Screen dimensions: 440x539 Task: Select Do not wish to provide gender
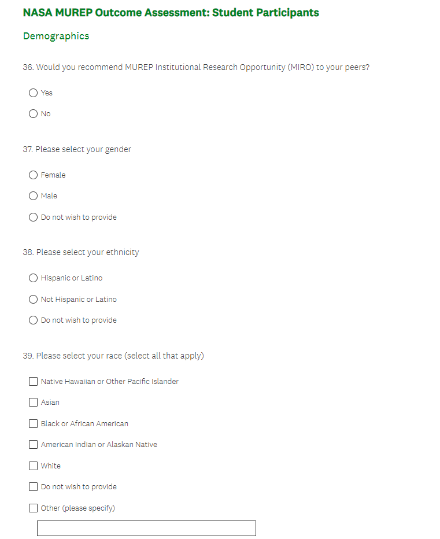(34, 217)
